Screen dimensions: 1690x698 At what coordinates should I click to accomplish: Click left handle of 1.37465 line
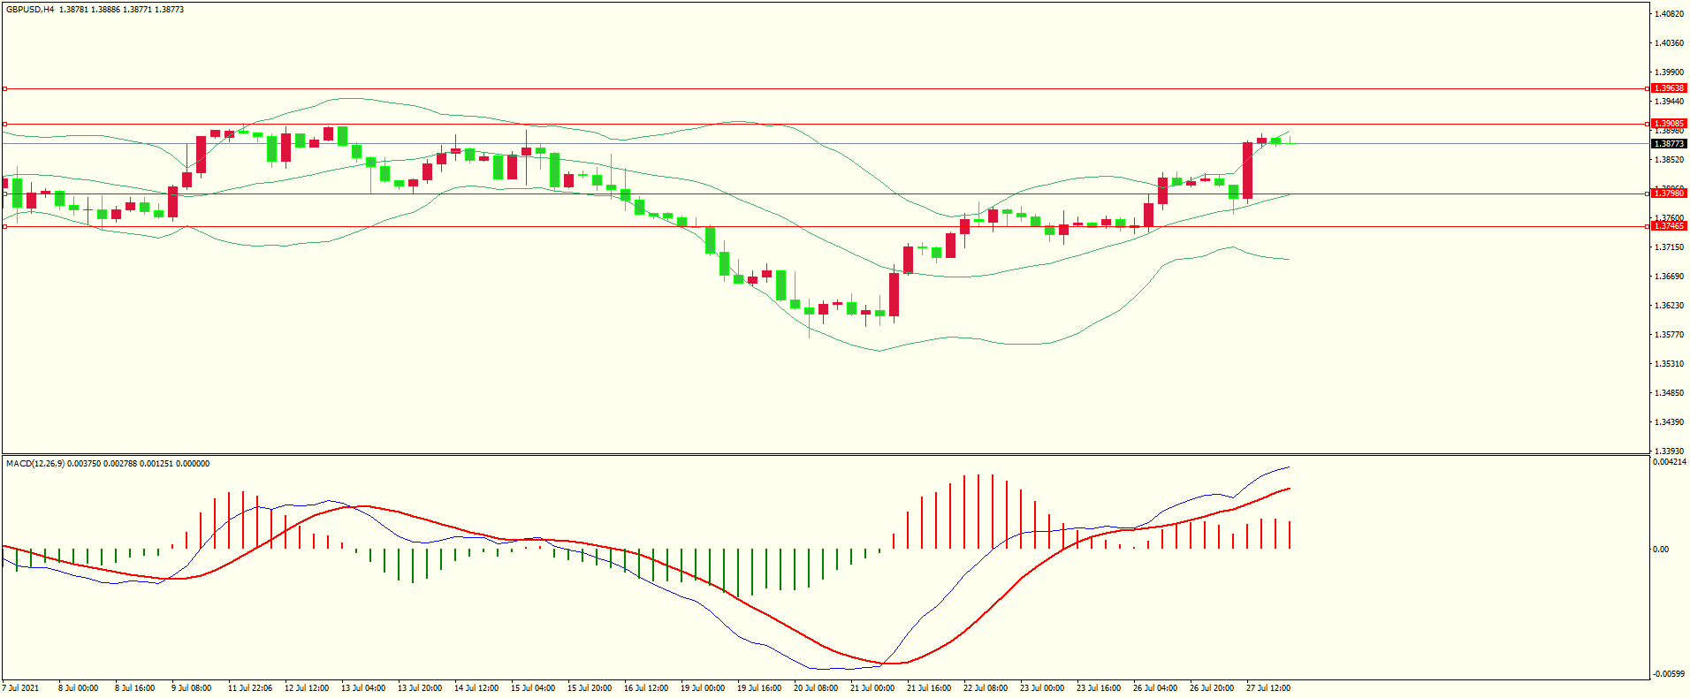4,226
